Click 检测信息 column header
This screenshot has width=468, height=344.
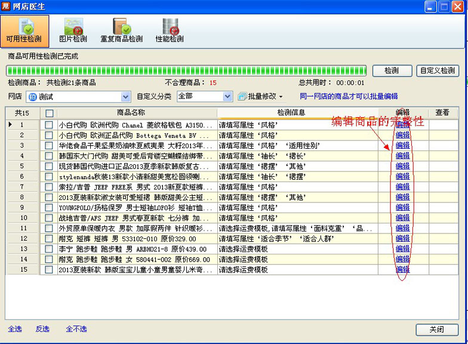click(x=291, y=113)
